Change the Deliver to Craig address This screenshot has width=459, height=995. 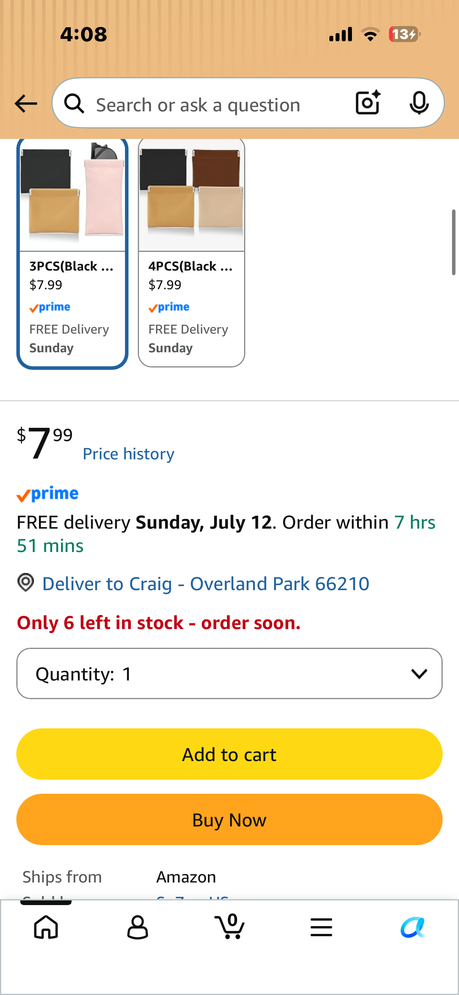(x=206, y=584)
